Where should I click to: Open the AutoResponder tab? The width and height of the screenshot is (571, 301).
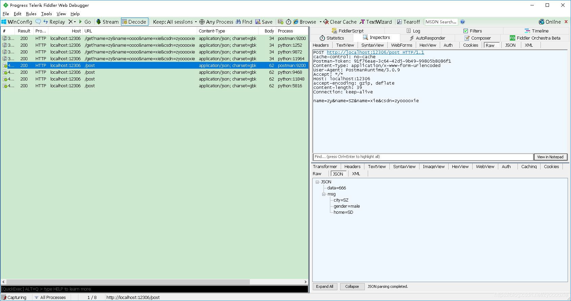click(427, 38)
